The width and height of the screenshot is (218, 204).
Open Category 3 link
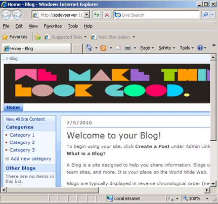[22, 150]
